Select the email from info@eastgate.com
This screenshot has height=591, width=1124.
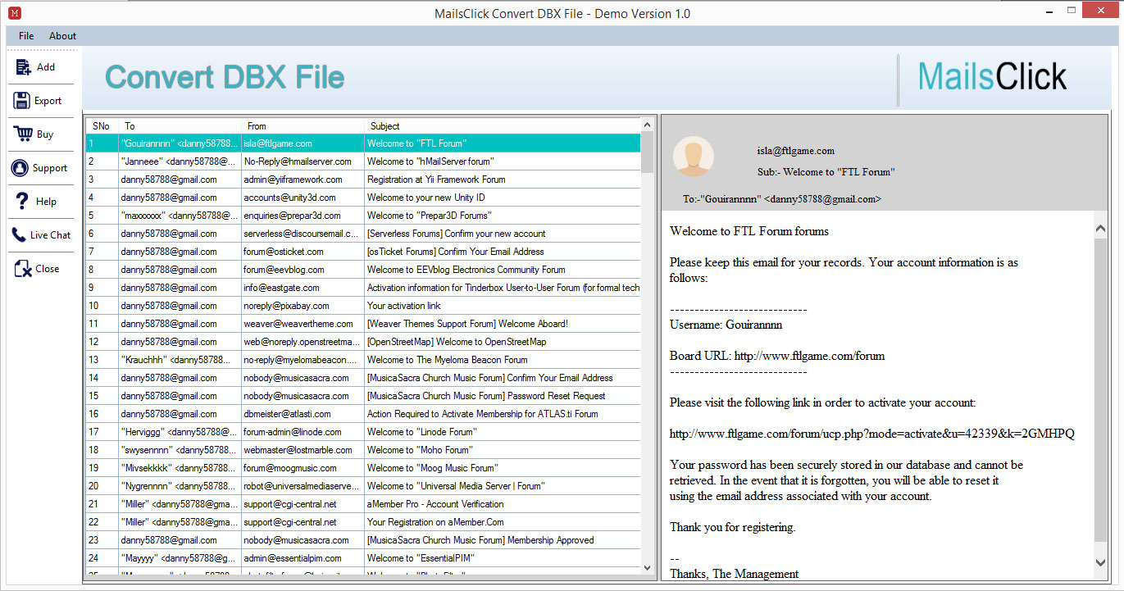[363, 288]
